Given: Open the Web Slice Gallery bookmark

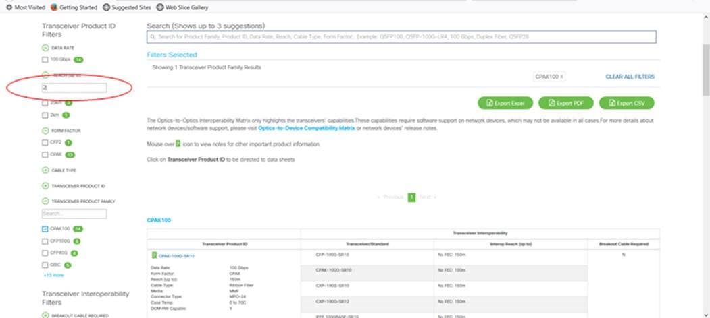Looking at the screenshot, I should pyautogui.click(x=182, y=7).
